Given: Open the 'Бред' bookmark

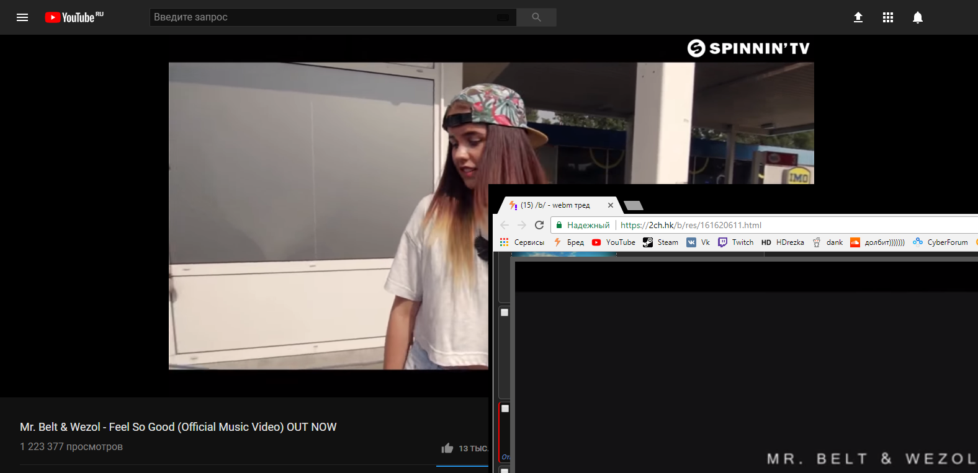Looking at the screenshot, I should 569,242.
